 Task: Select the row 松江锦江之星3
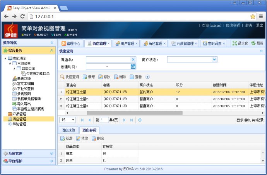(x=161, y=106)
